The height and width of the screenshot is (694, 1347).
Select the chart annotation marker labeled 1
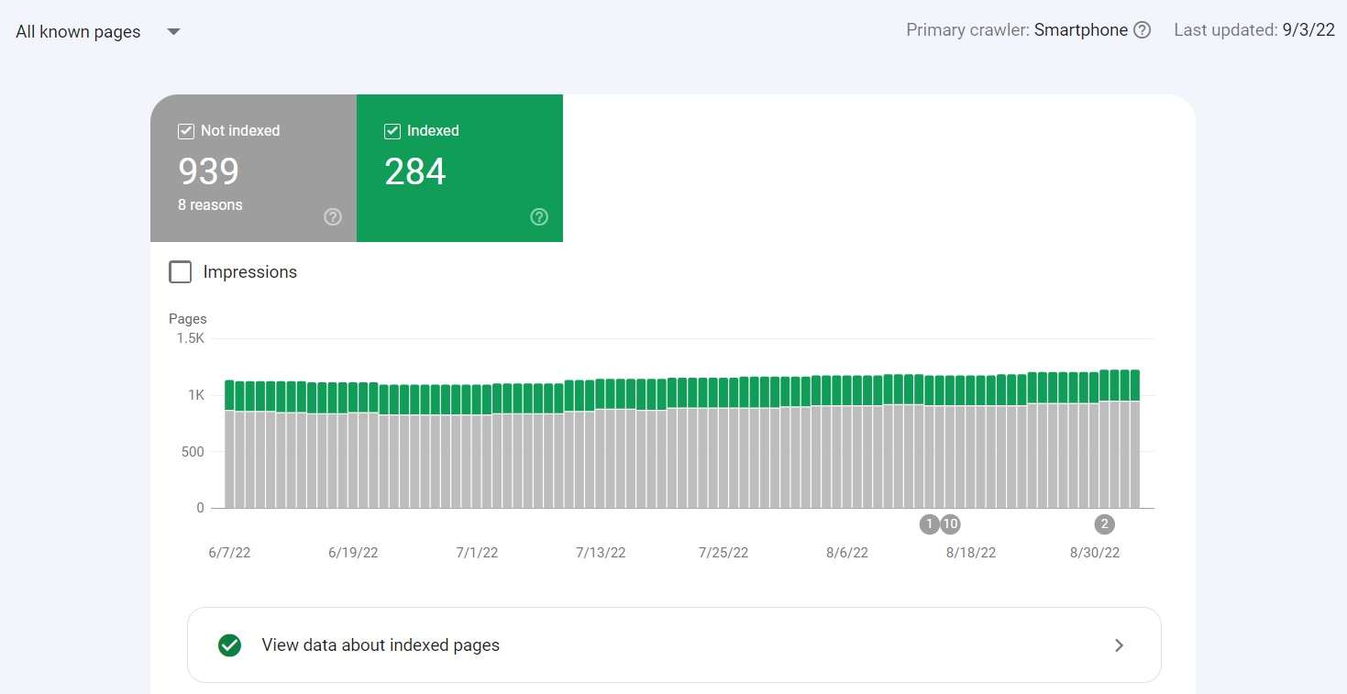click(x=929, y=523)
